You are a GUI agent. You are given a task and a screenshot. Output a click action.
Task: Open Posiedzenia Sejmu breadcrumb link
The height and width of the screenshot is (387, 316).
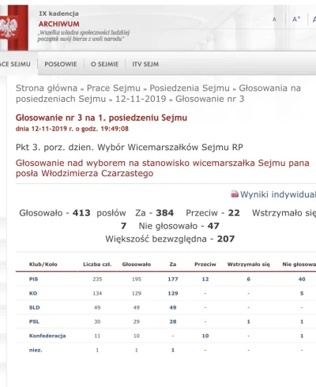coord(190,88)
